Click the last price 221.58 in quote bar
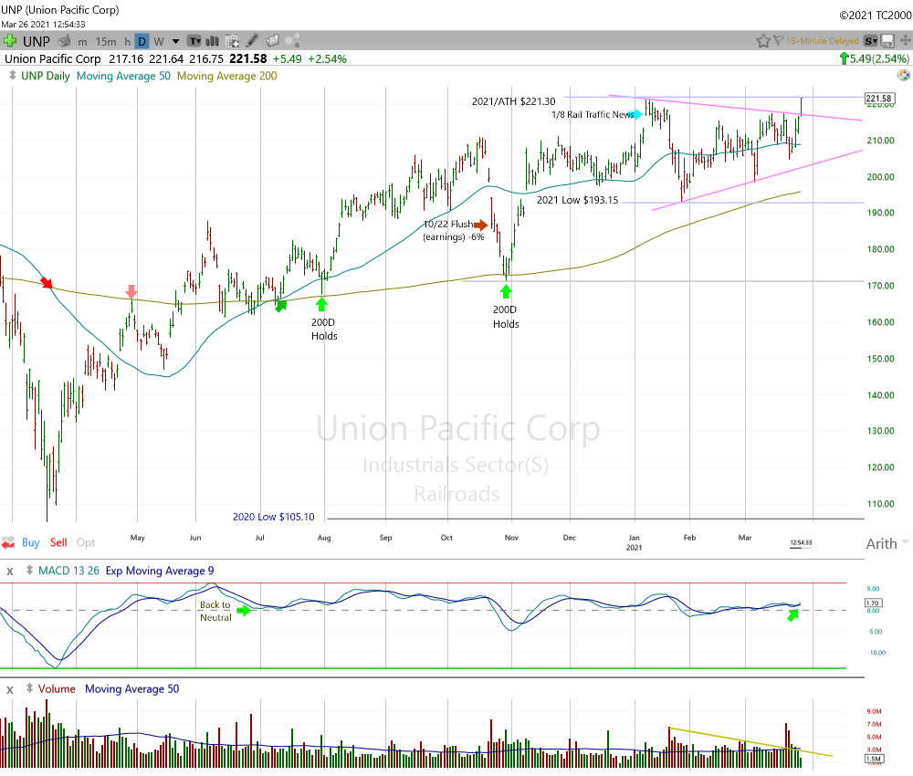The height and width of the screenshot is (776, 913). (248, 58)
